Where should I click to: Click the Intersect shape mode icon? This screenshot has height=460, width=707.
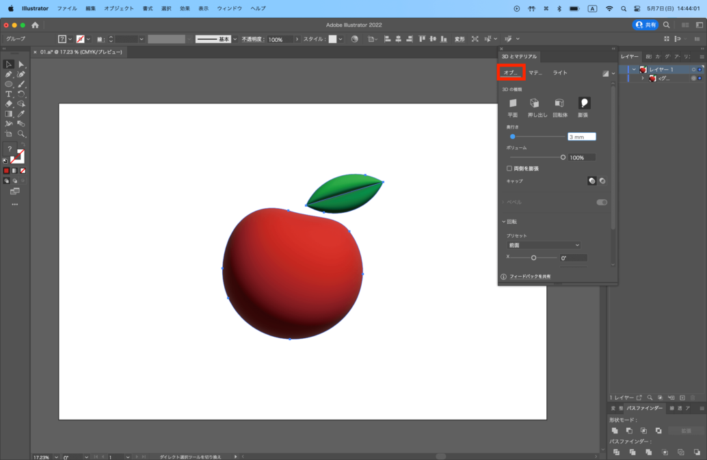tap(644, 431)
